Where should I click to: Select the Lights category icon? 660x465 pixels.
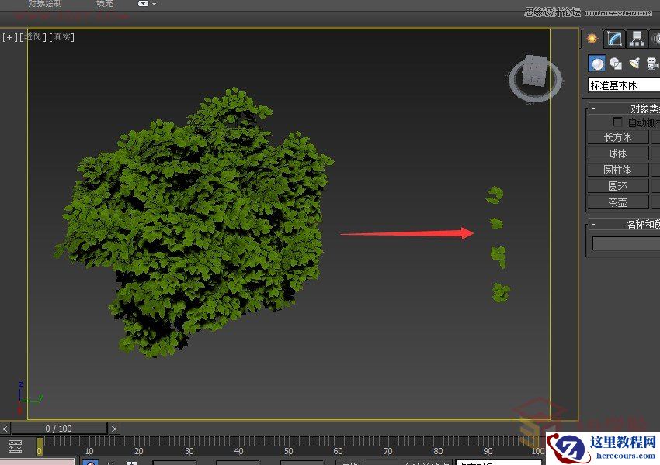[x=634, y=64]
